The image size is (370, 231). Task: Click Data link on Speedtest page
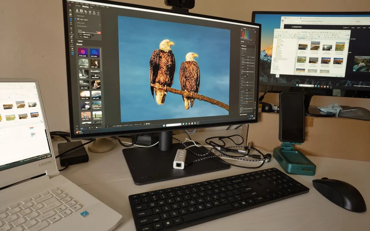365,28
